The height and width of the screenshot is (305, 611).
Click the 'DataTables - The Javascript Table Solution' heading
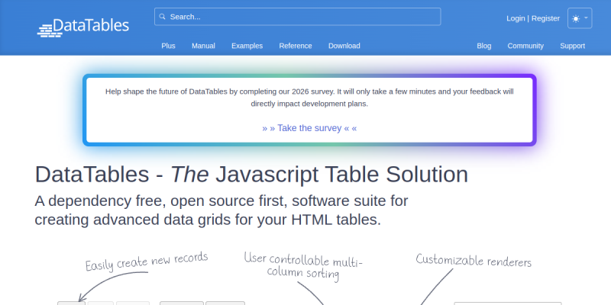click(x=251, y=175)
